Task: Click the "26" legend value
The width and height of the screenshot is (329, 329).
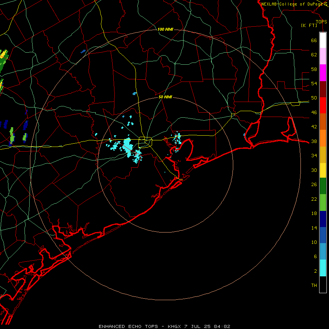Action: [314, 185]
